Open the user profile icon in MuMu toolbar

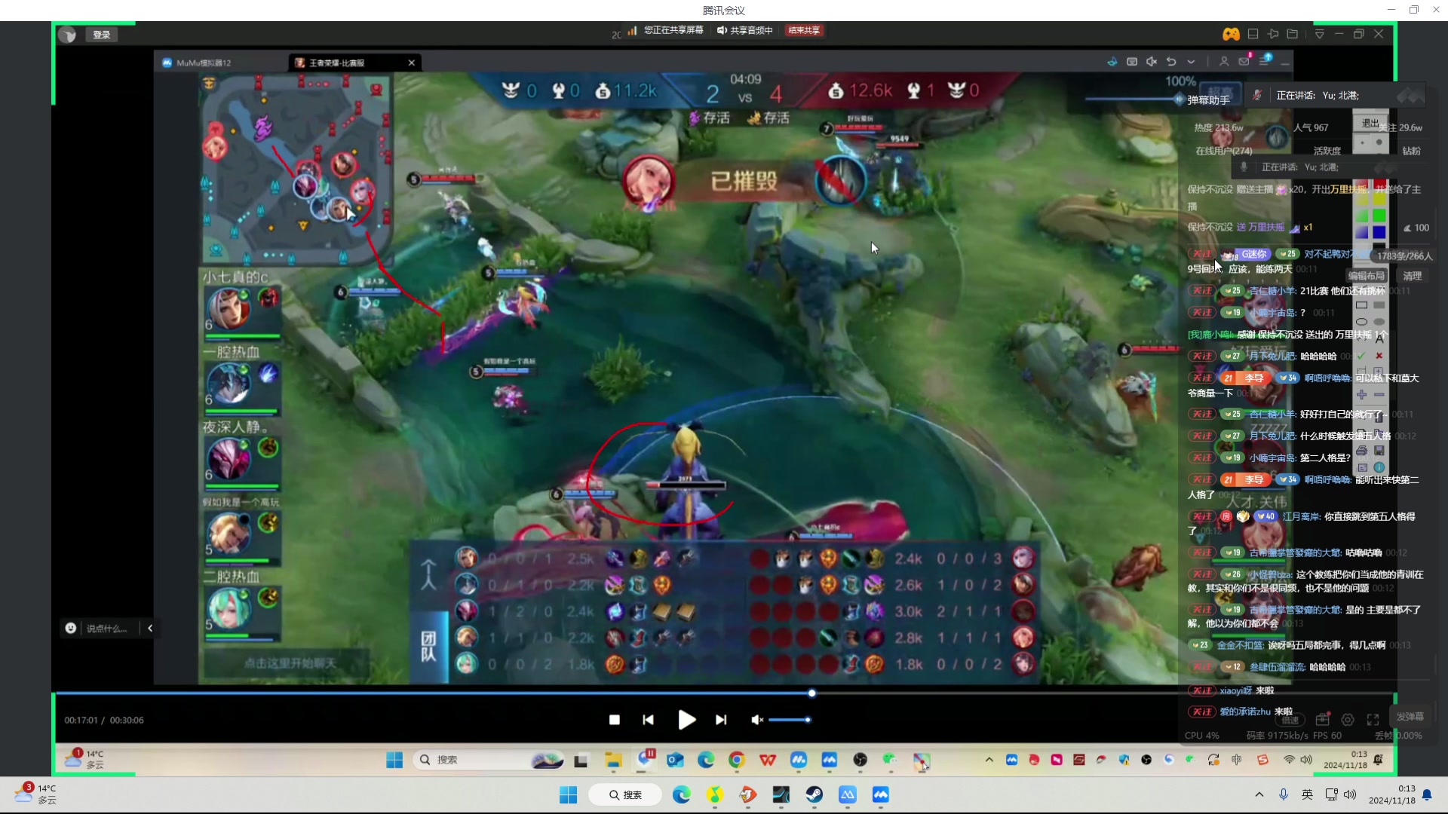1224,62
